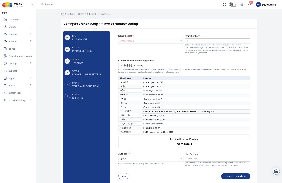Click the search magnifier icon
Image resolution: width=282 pixels, height=183 pixels.
point(42,4)
